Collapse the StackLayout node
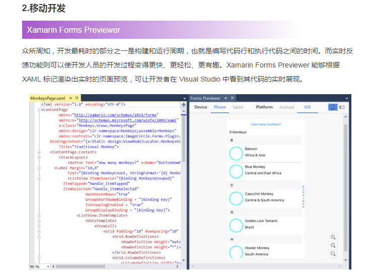The width and height of the screenshot is (370, 273). point(39,157)
